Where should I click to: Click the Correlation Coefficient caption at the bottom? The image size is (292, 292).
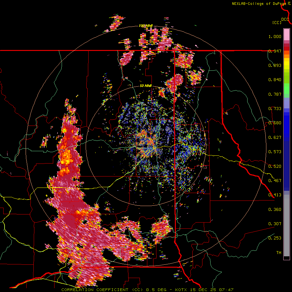147,290
